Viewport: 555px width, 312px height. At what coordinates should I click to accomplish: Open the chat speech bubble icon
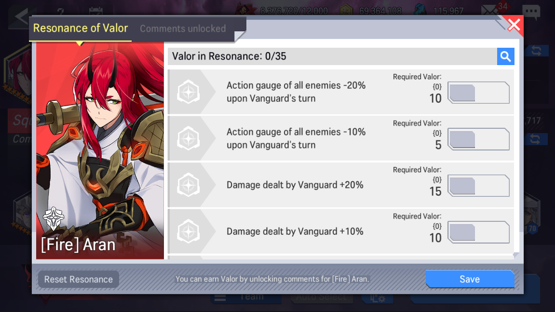coord(531,12)
